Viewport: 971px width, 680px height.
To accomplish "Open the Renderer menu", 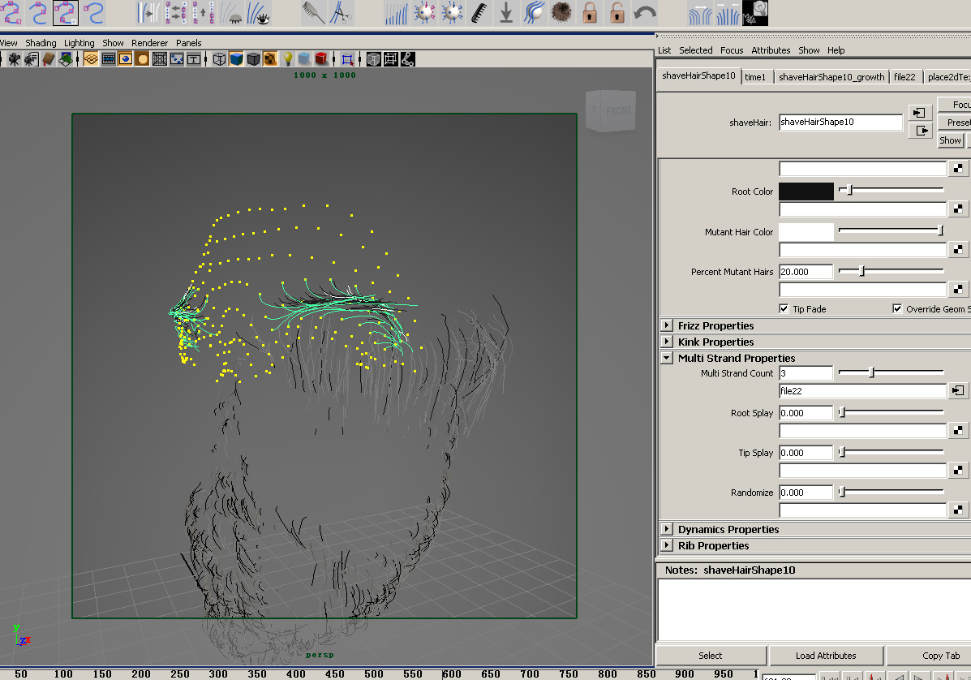I will pyautogui.click(x=149, y=43).
